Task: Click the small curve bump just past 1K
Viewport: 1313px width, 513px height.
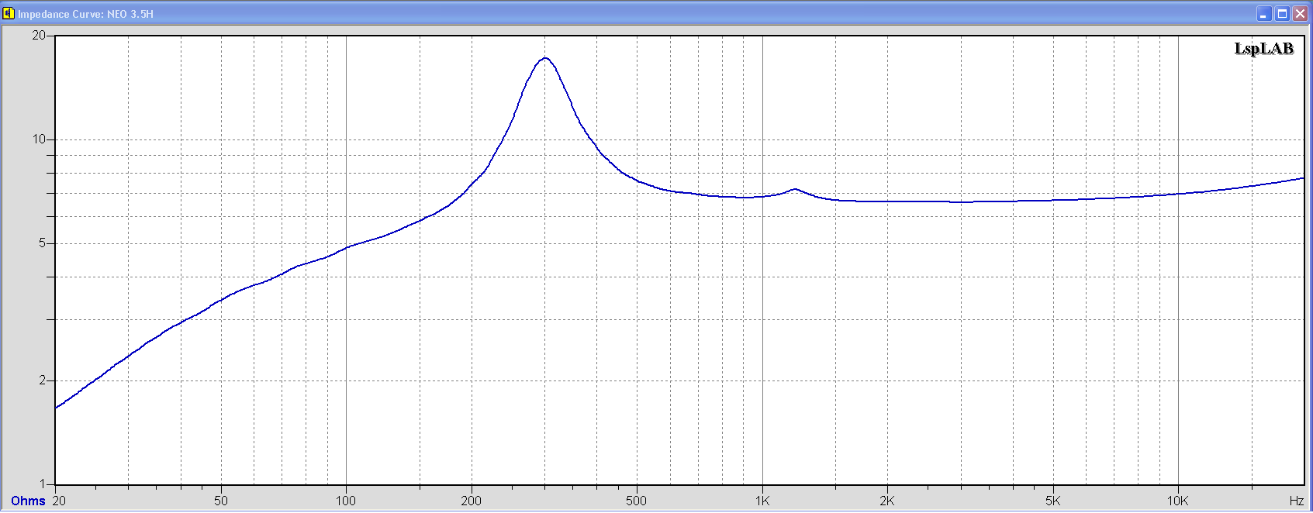Action: pos(795,189)
